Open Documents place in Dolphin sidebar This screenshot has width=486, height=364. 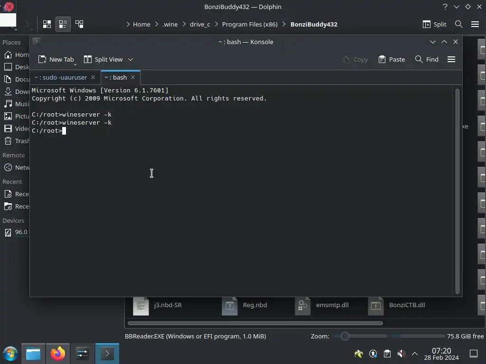pos(16,79)
